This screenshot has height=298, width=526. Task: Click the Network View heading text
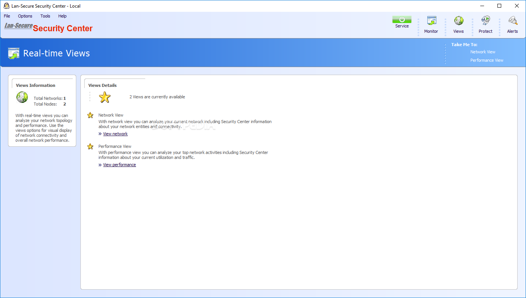[111, 115]
